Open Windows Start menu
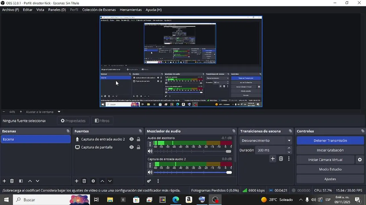366x205 pixels. point(6,200)
